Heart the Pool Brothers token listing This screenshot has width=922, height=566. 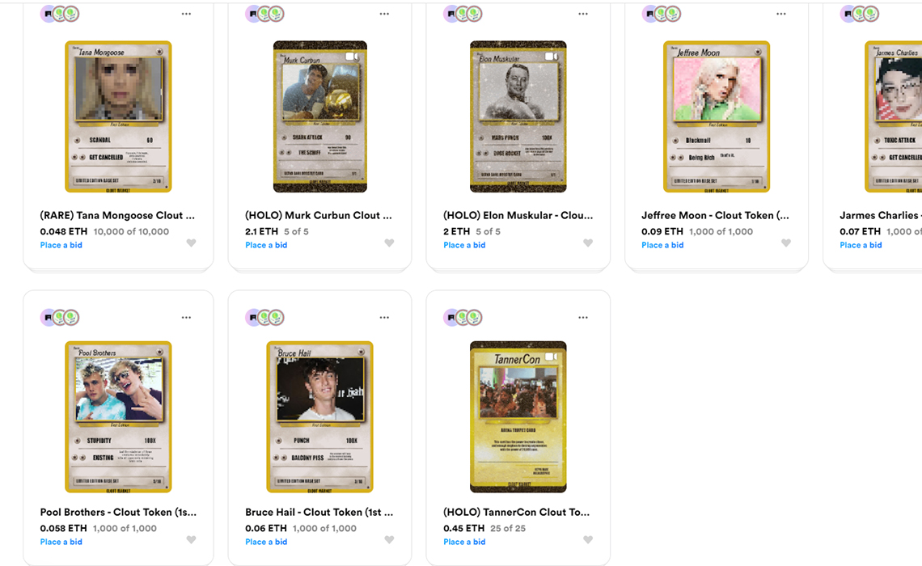coord(191,540)
